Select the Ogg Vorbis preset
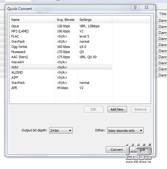Viewport: 167px width, 169px height. (x=61, y=47)
